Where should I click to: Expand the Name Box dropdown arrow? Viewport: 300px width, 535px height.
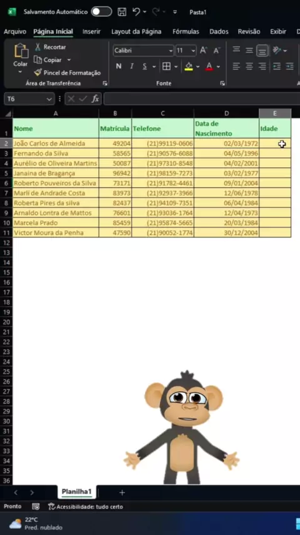pyautogui.click(x=49, y=99)
